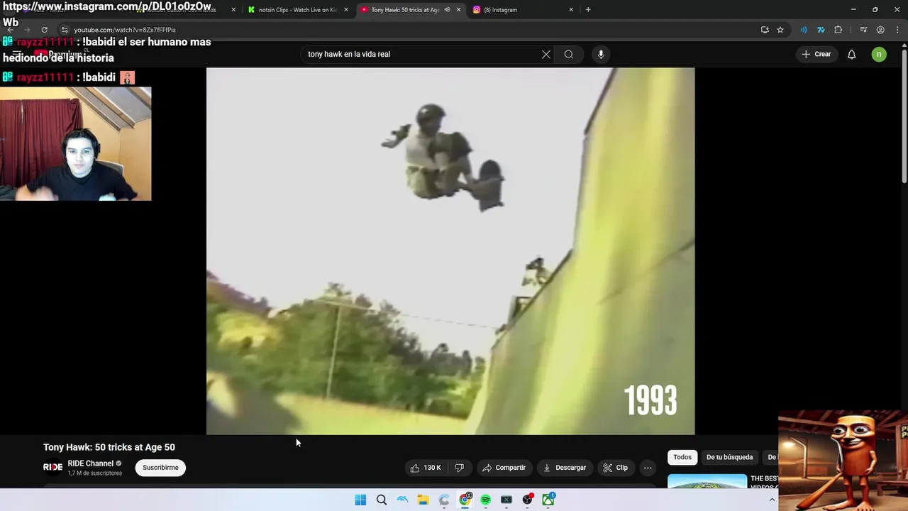Viewport: 908px width, 511px height.
Task: Open Spotify from the taskbar
Action: 485,500
